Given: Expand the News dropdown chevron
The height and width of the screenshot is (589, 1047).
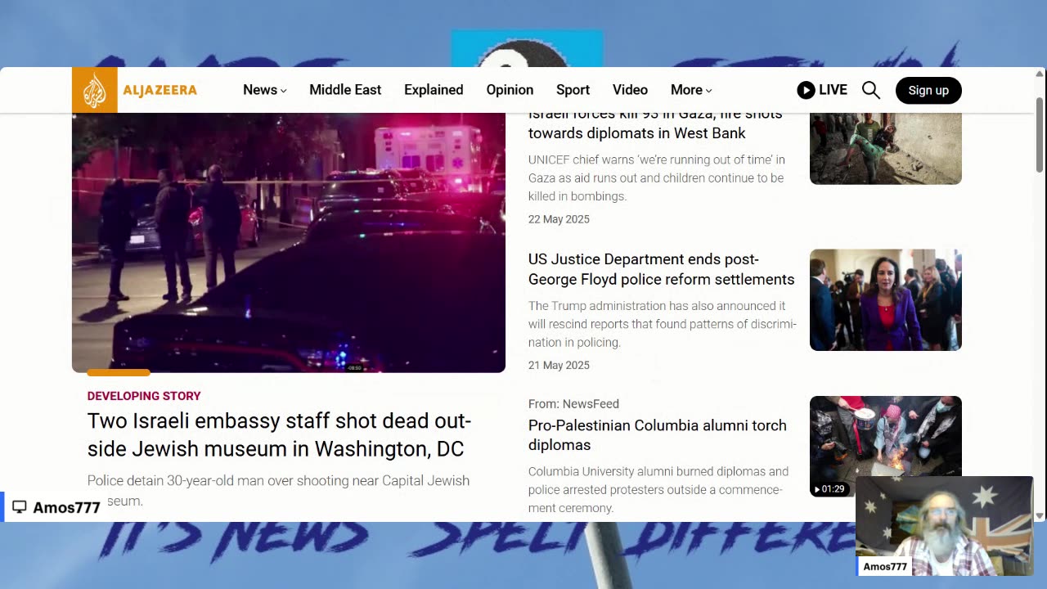Looking at the screenshot, I should 284,91.
